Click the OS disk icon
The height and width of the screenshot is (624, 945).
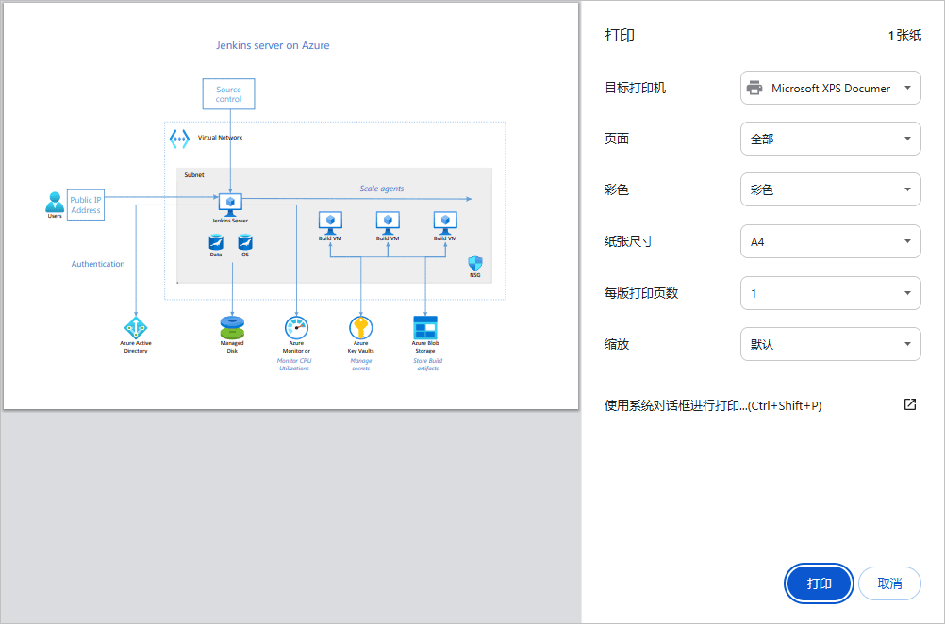tap(245, 243)
